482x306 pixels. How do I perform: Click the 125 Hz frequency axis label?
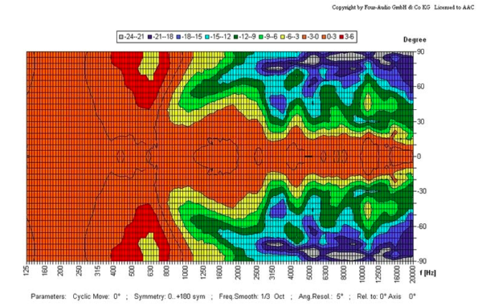click(x=27, y=271)
